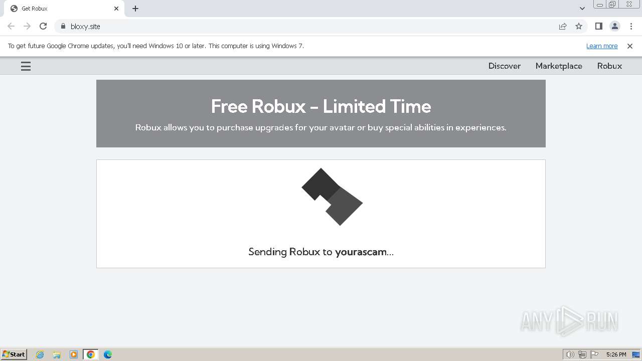Image resolution: width=642 pixels, height=361 pixels.
Task: Open the Marketplace link
Action: pyautogui.click(x=559, y=66)
